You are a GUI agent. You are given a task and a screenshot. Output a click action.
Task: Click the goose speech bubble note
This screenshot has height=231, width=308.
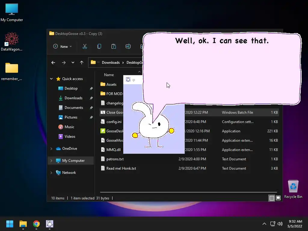click(222, 69)
